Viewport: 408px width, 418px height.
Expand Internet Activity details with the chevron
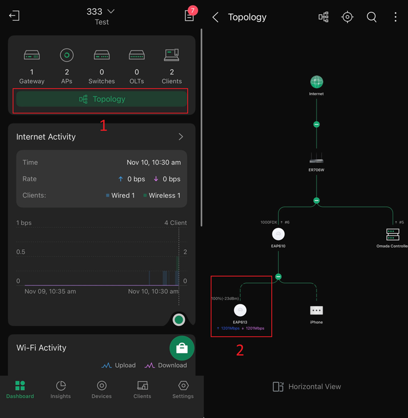coord(181,137)
